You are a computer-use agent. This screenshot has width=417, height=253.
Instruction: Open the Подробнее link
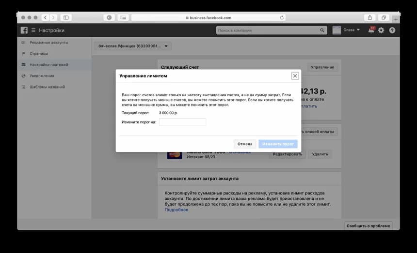coord(176,209)
